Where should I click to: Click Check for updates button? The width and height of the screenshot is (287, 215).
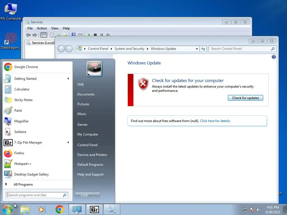pyautogui.click(x=246, y=98)
